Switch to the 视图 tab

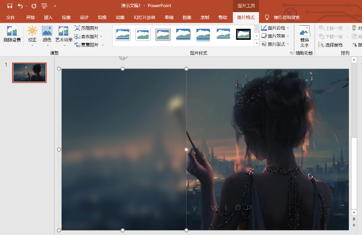point(187,17)
